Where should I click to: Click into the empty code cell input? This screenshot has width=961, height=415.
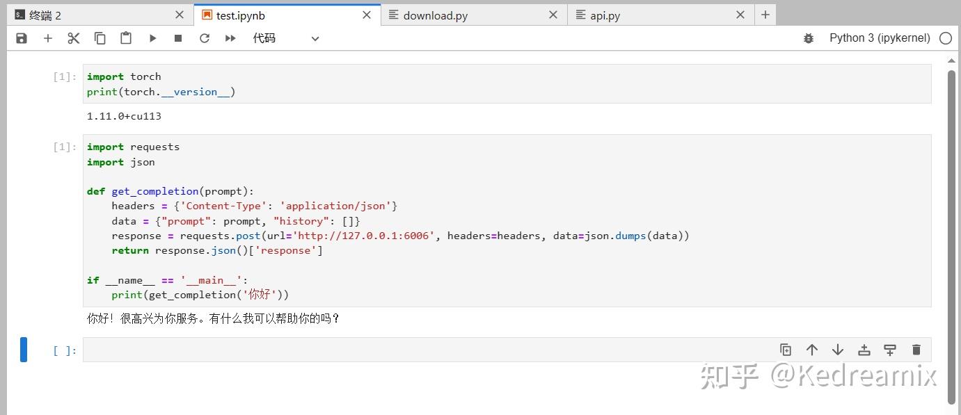(418, 350)
